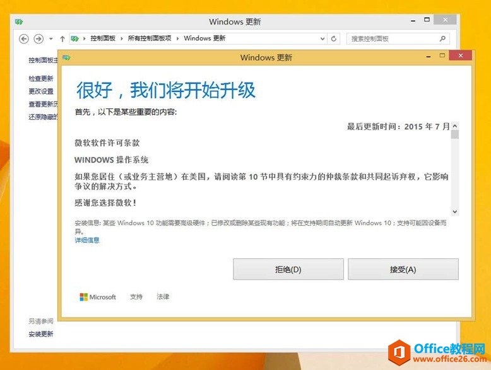The image size is (491, 370).
Task: Click the search magnifier icon
Action: [x=442, y=38]
